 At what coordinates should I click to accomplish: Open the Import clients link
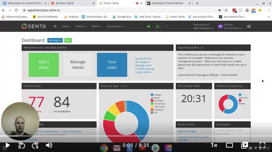[x=143, y=72]
